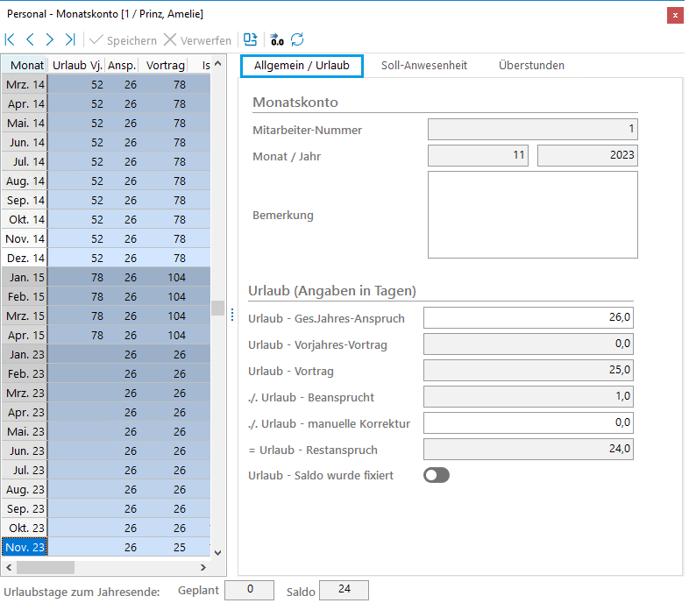Image resolution: width=689 pixels, height=603 pixels.
Task: Click the Verwerfen button
Action: click(x=197, y=40)
